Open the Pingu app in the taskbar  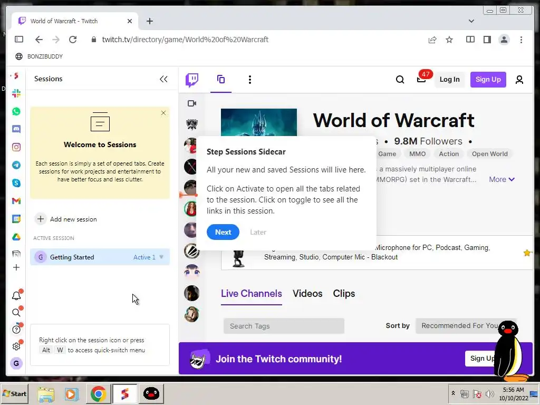click(151, 393)
